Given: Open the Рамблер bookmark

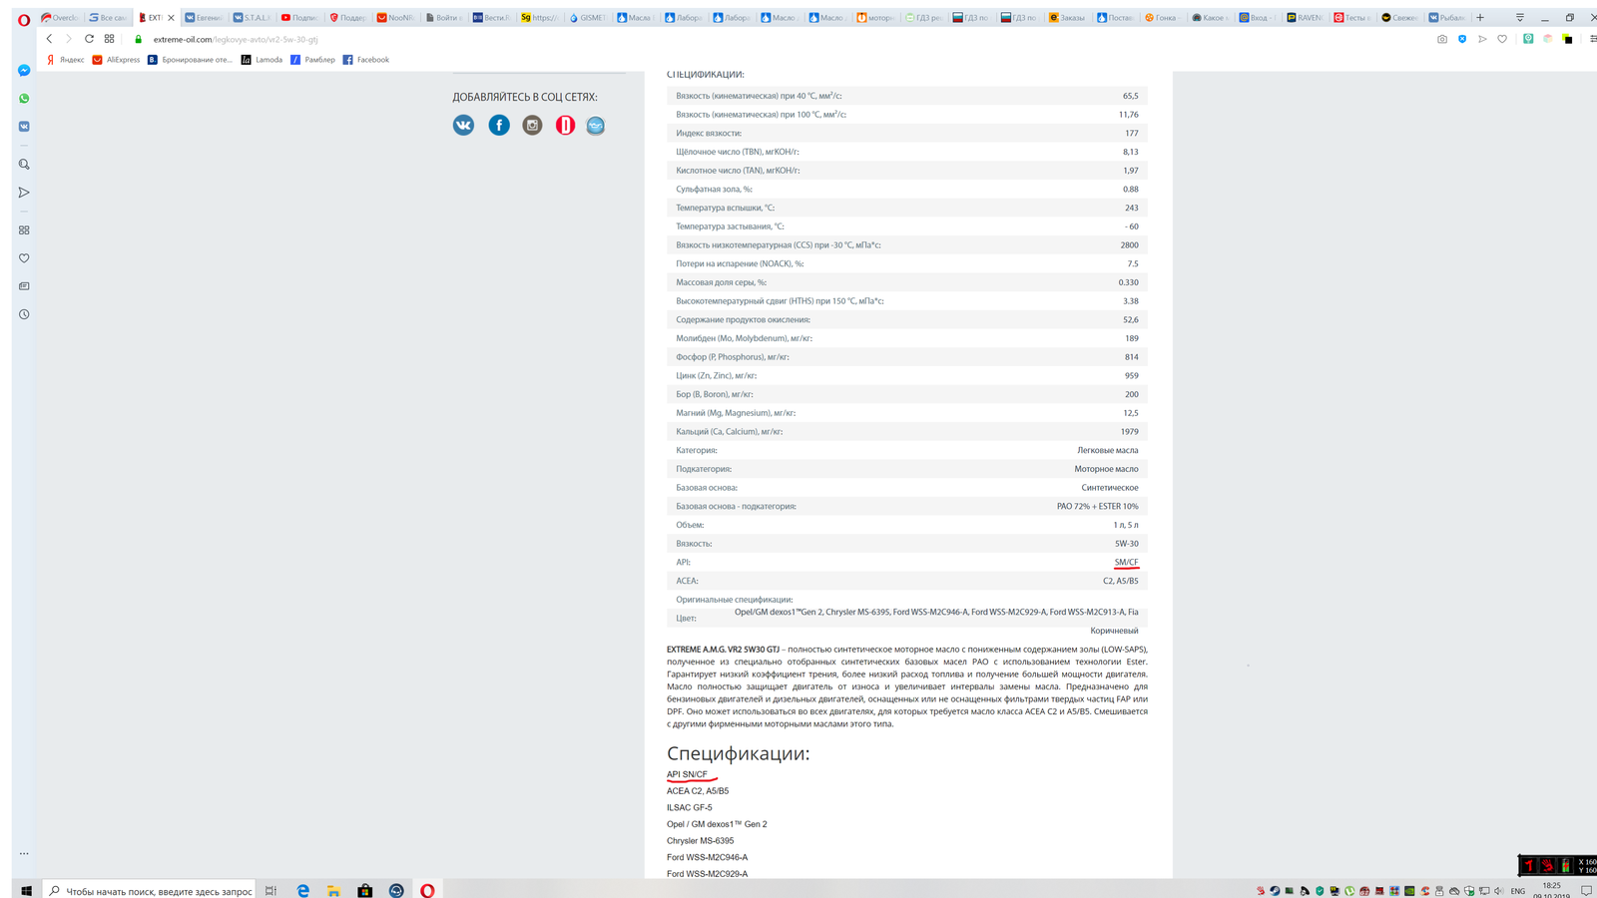Looking at the screenshot, I should coord(312,60).
